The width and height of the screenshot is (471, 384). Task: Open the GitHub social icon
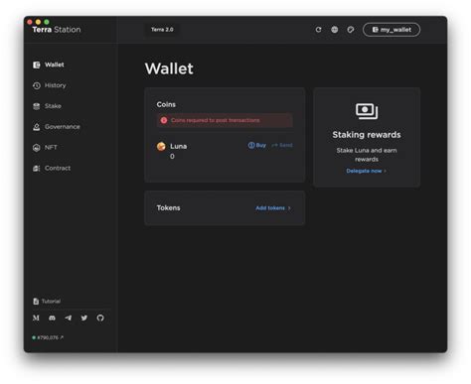100,318
